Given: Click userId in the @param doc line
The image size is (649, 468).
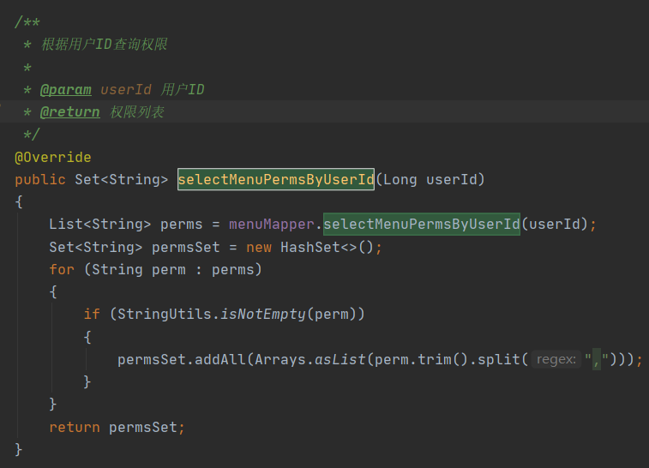Looking at the screenshot, I should pos(126,90).
